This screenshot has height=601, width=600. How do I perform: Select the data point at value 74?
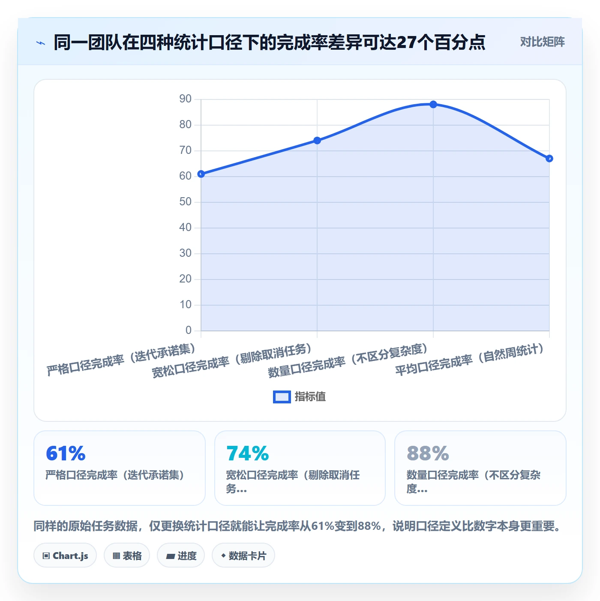click(x=317, y=141)
